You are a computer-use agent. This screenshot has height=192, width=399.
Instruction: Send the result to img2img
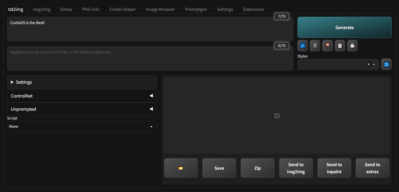(296, 168)
